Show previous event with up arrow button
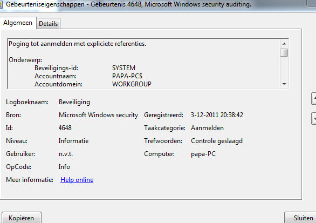 [314, 99]
